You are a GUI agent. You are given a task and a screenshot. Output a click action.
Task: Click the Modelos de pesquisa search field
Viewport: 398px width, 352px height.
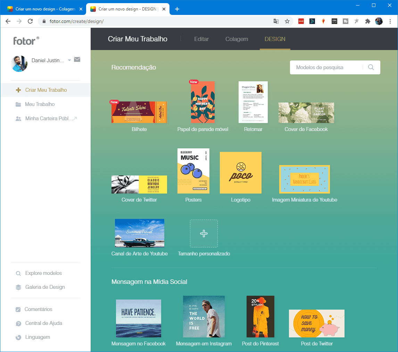point(326,67)
